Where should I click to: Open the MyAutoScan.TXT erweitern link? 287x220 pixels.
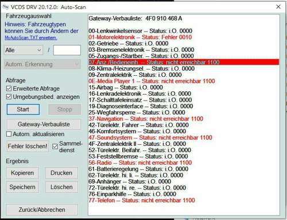[x=31, y=38]
